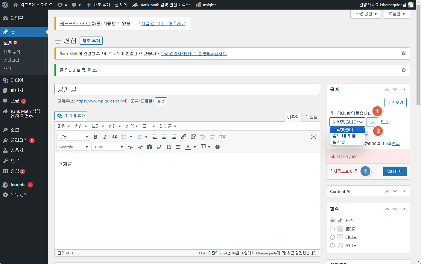The width and height of the screenshot is (421, 264).
Task: Open editor 파일 menu
Action: tap(63, 126)
